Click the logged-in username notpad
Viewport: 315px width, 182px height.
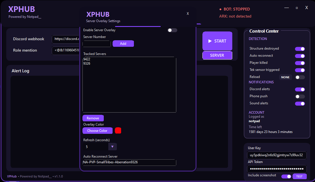[254, 121]
